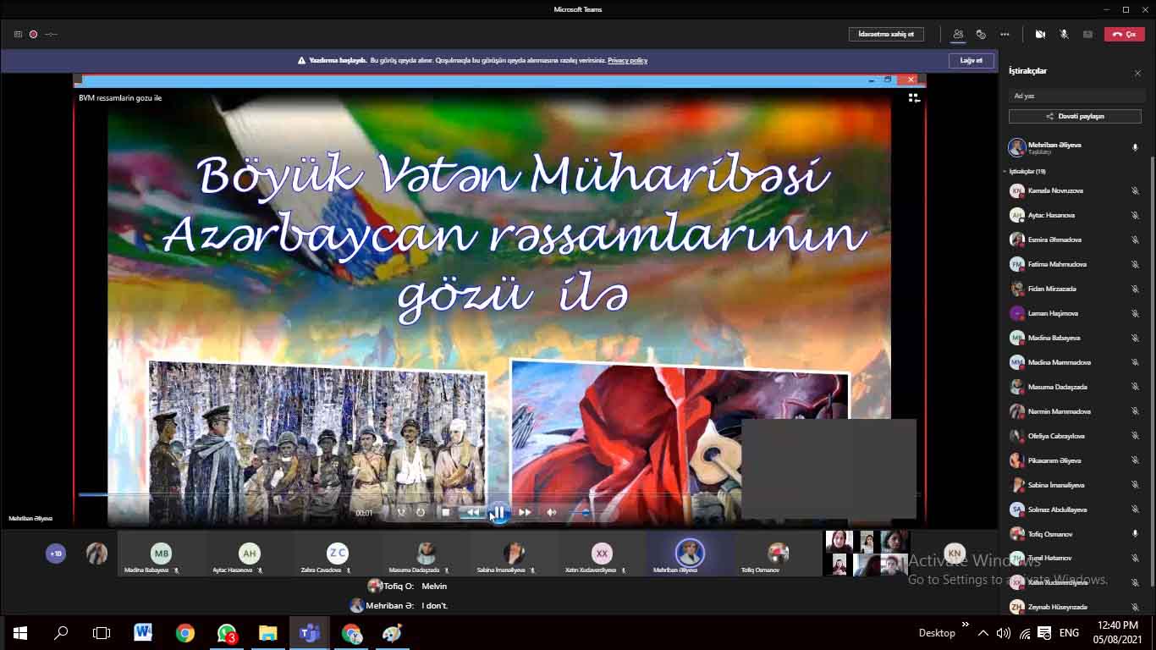Click muted mic icon for Madina Mammadova
The image size is (1156, 650).
(x=1135, y=363)
